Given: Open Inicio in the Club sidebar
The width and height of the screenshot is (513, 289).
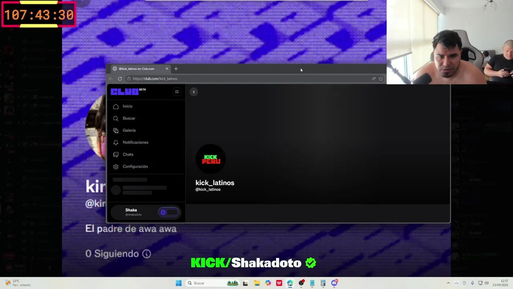Looking at the screenshot, I should pos(127,106).
